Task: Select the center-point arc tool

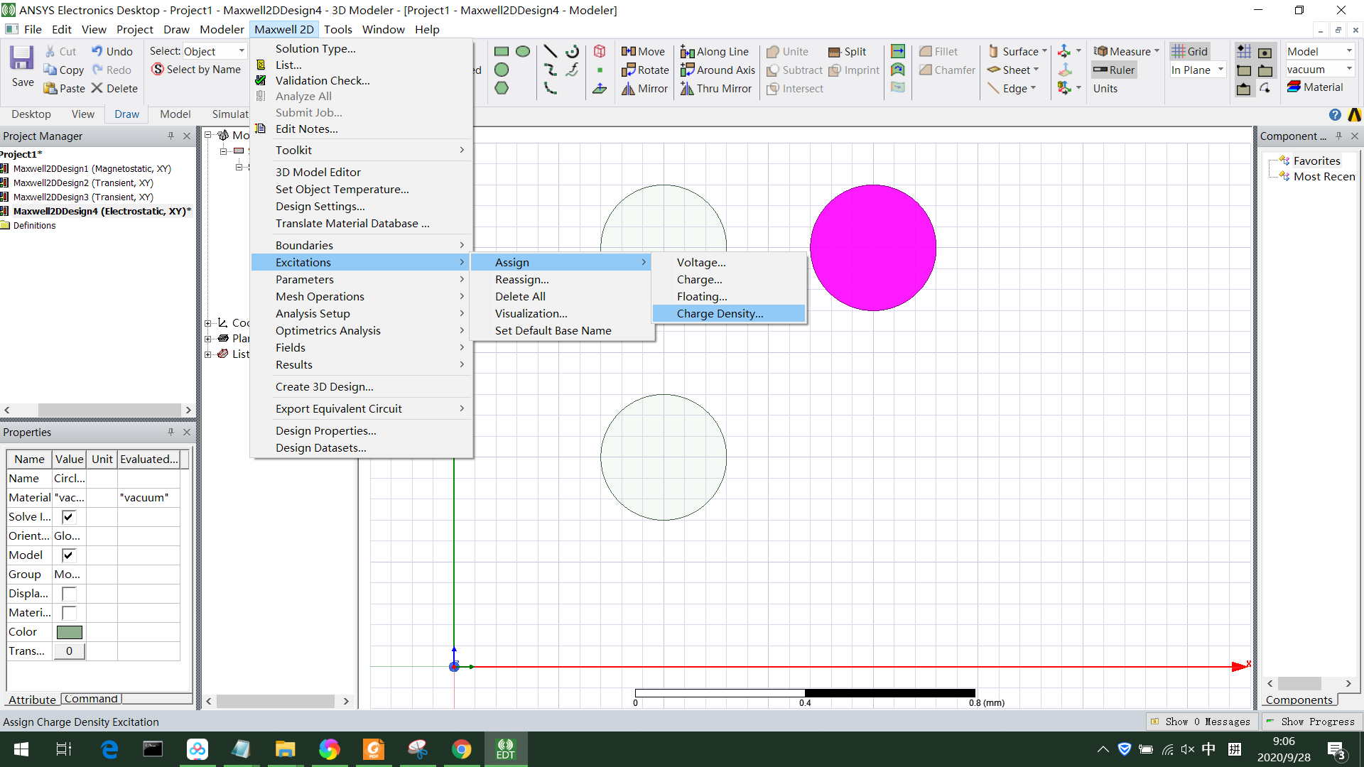Action: 573,51
